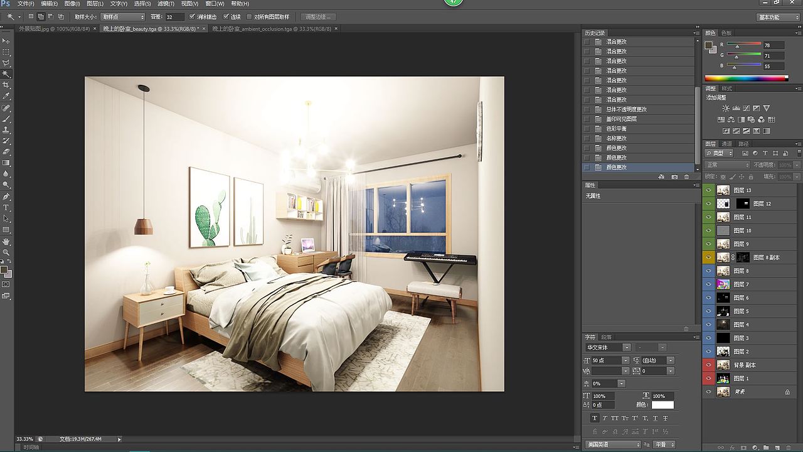803x452 pixels.
Task: Hide the locked 背景 layer
Action: (x=709, y=392)
